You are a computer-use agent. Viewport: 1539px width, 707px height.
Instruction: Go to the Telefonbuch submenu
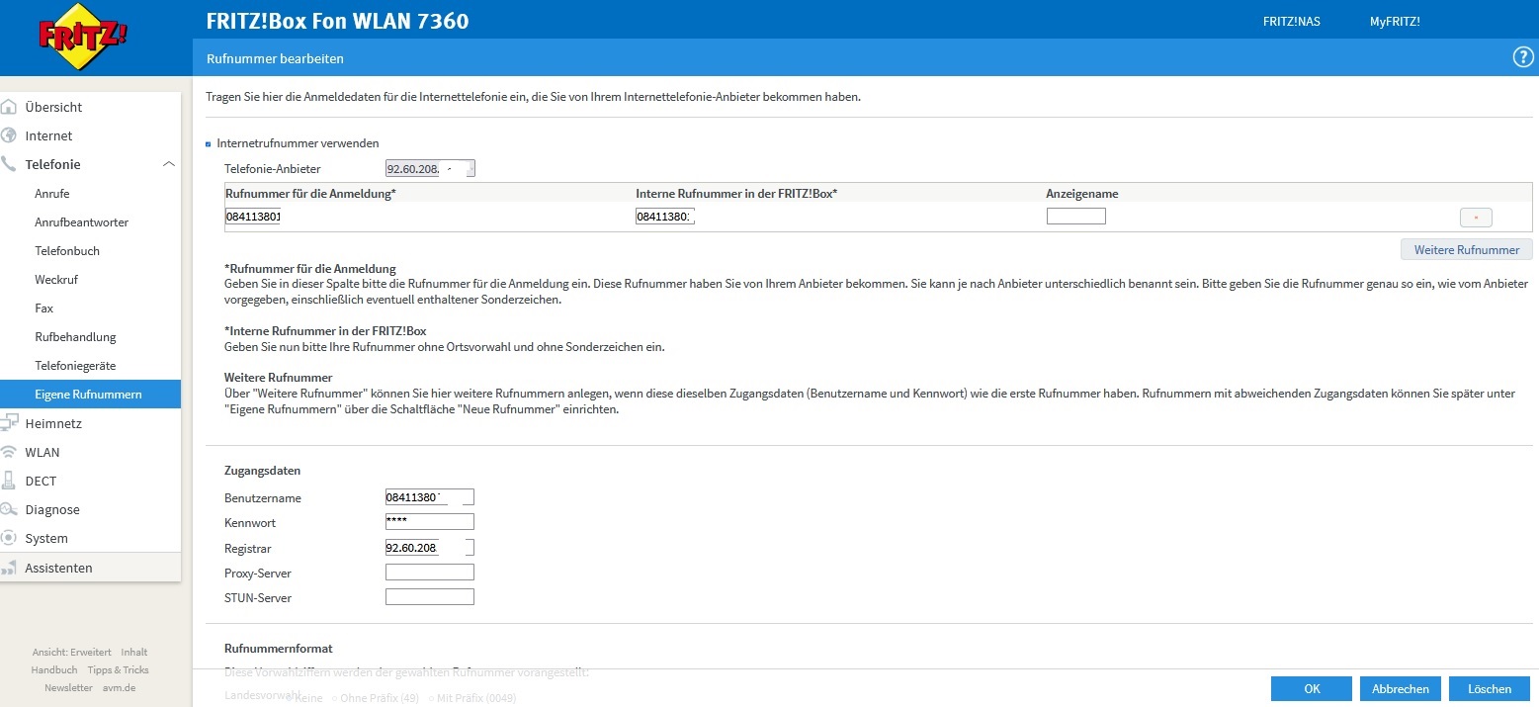[x=67, y=251]
